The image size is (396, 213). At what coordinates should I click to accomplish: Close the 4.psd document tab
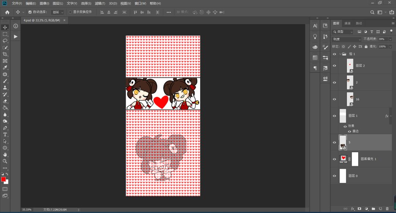[x=65, y=20]
